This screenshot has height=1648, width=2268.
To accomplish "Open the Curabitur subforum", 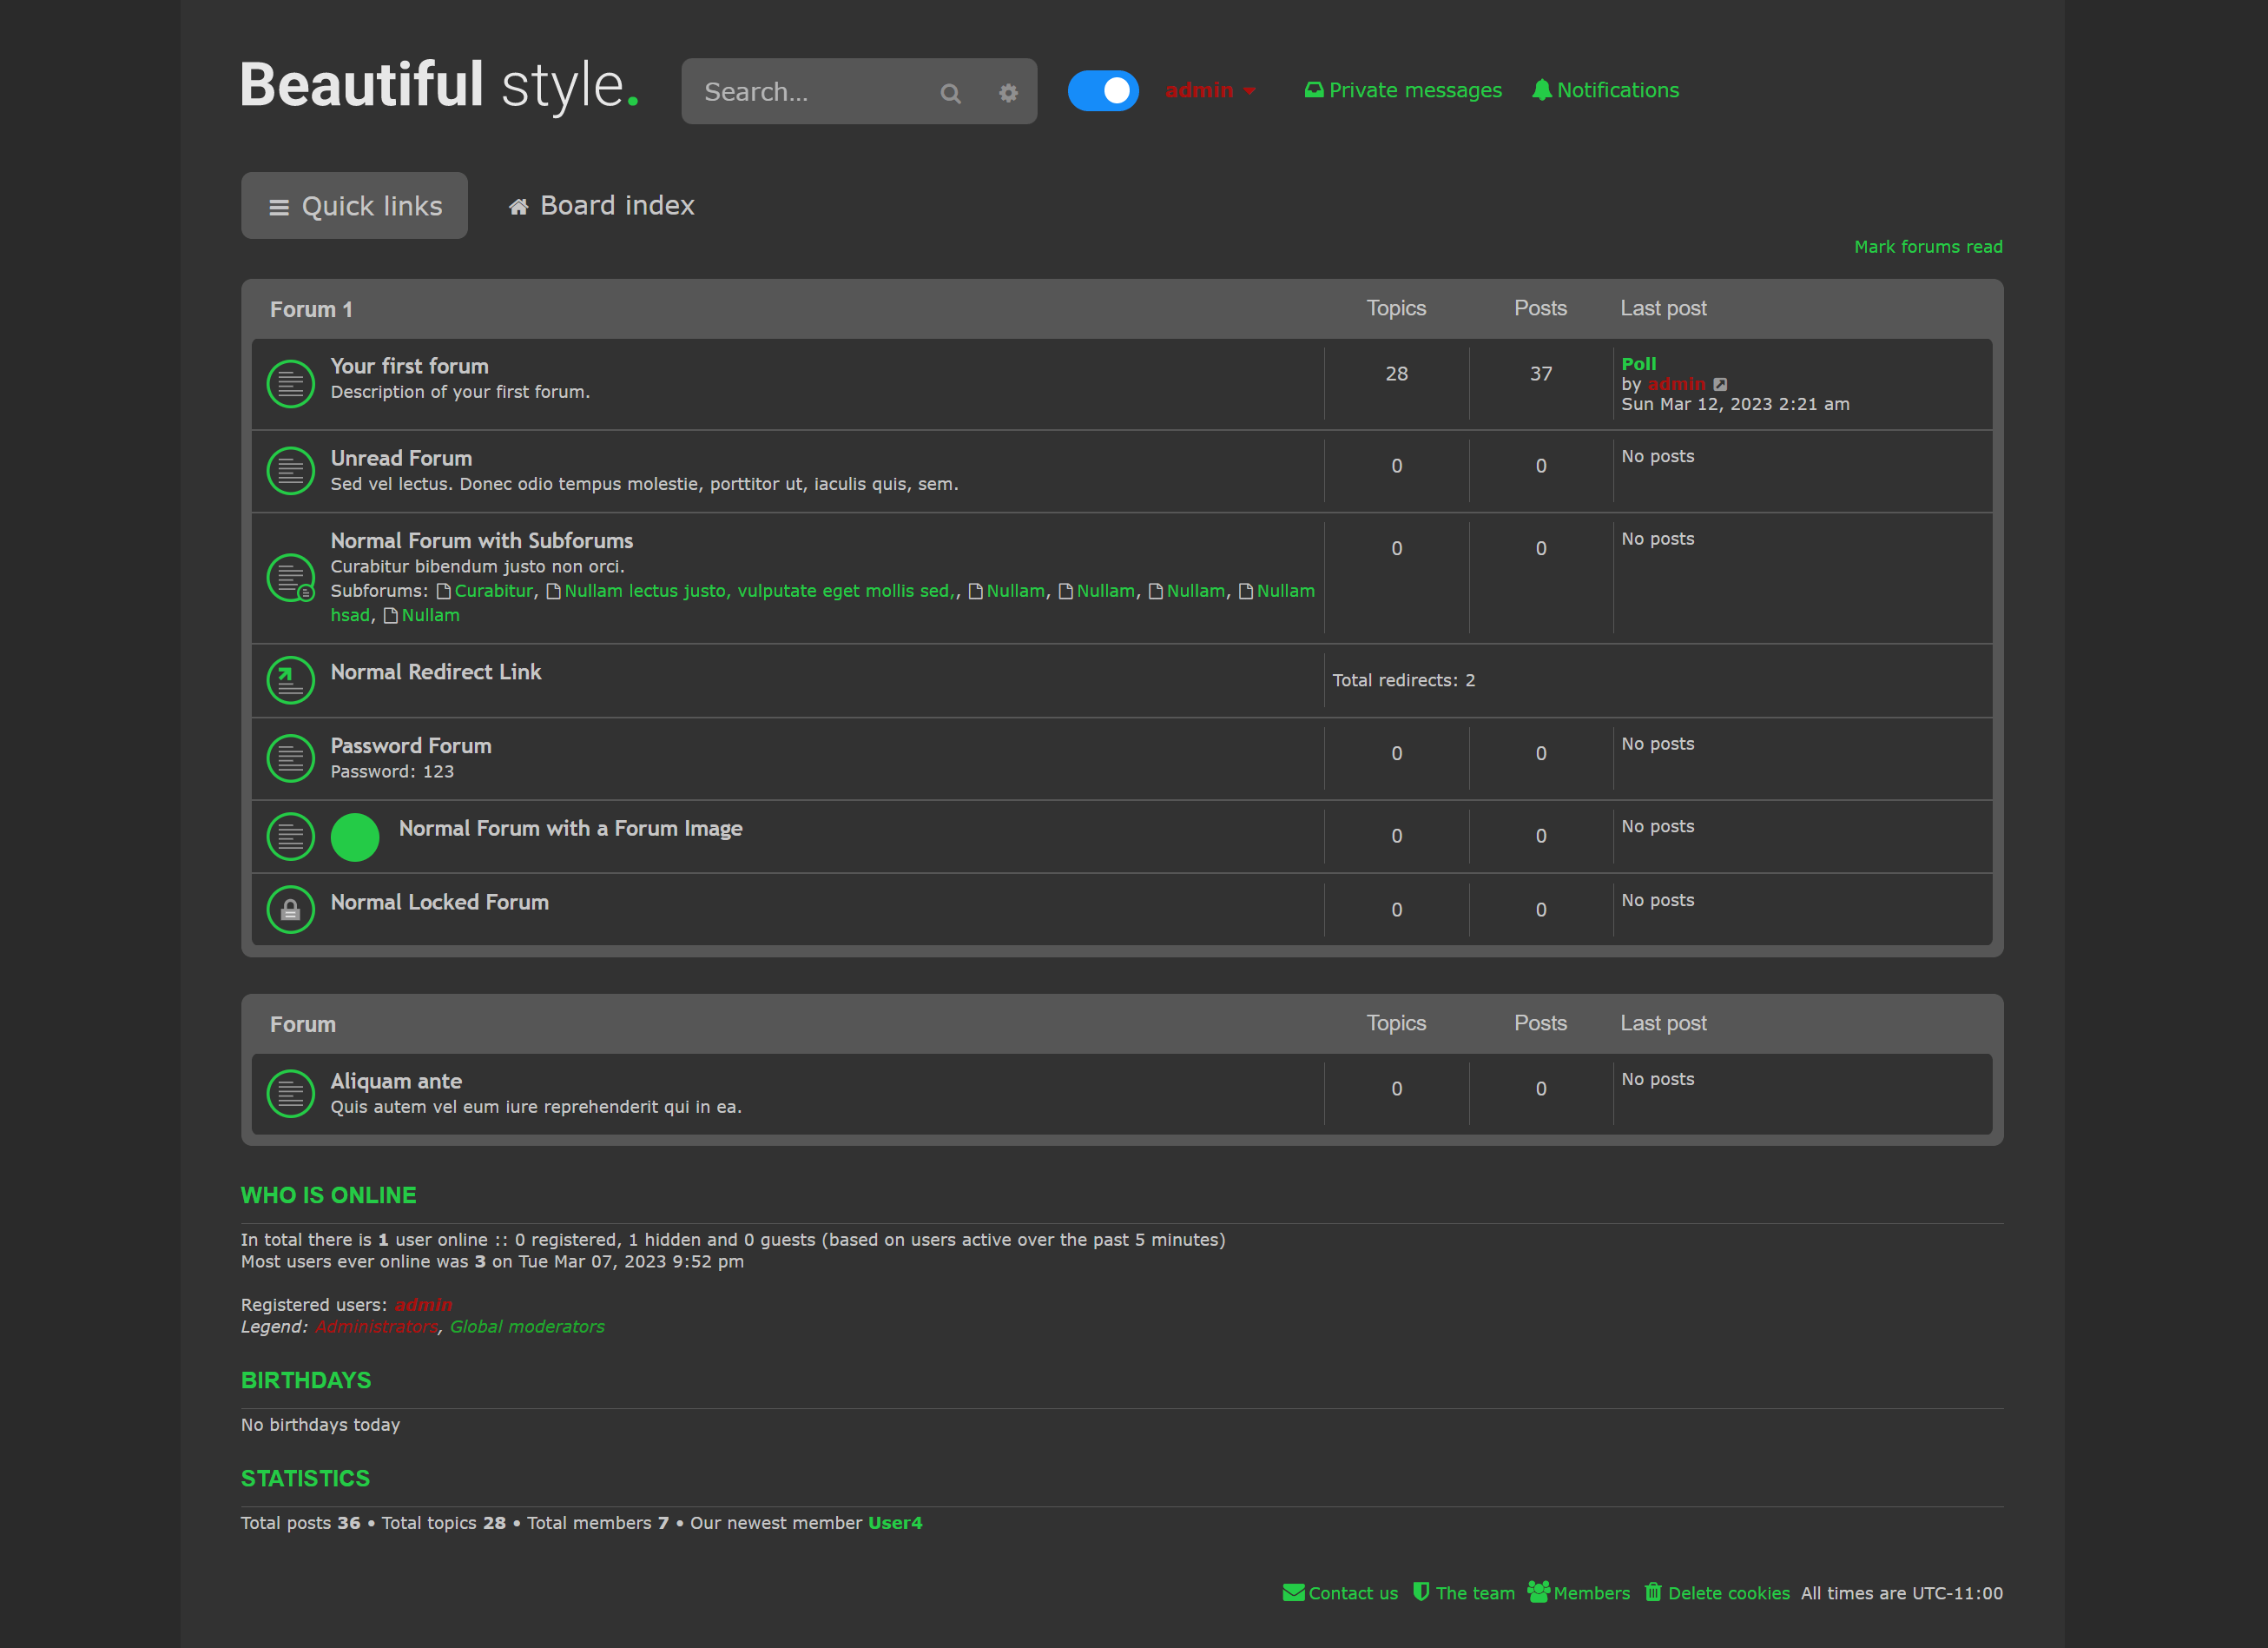I will pyautogui.click(x=494, y=591).
